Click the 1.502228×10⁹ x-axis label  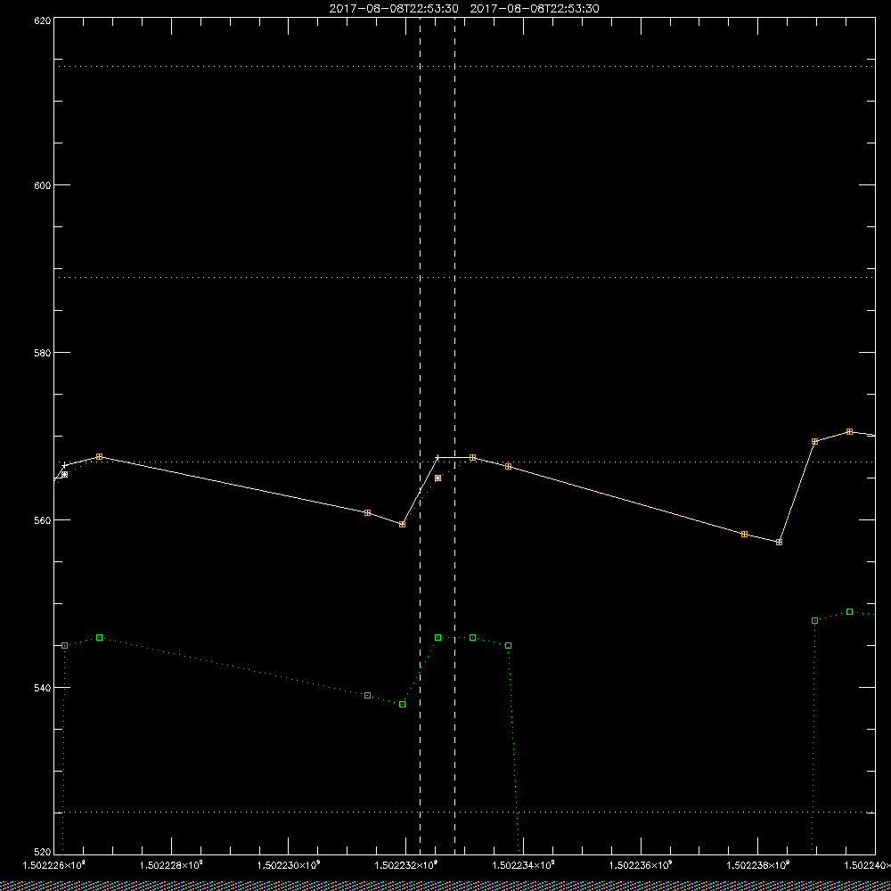click(x=171, y=865)
